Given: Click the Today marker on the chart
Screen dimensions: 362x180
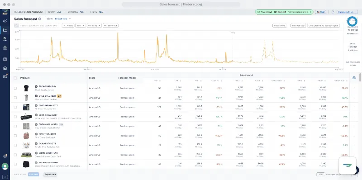Looking at the screenshot, I should pos(232,33).
